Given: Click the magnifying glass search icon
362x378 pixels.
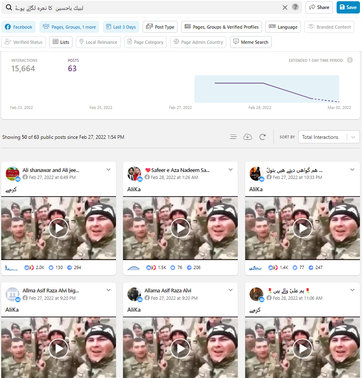Looking at the screenshot, I should tap(9, 8).
